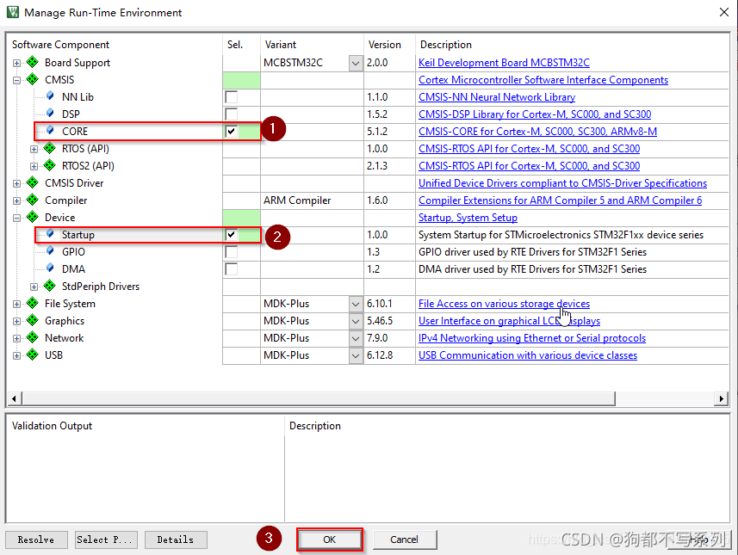Enable the DMA checkbox
The height and width of the screenshot is (555, 738).
(231, 269)
